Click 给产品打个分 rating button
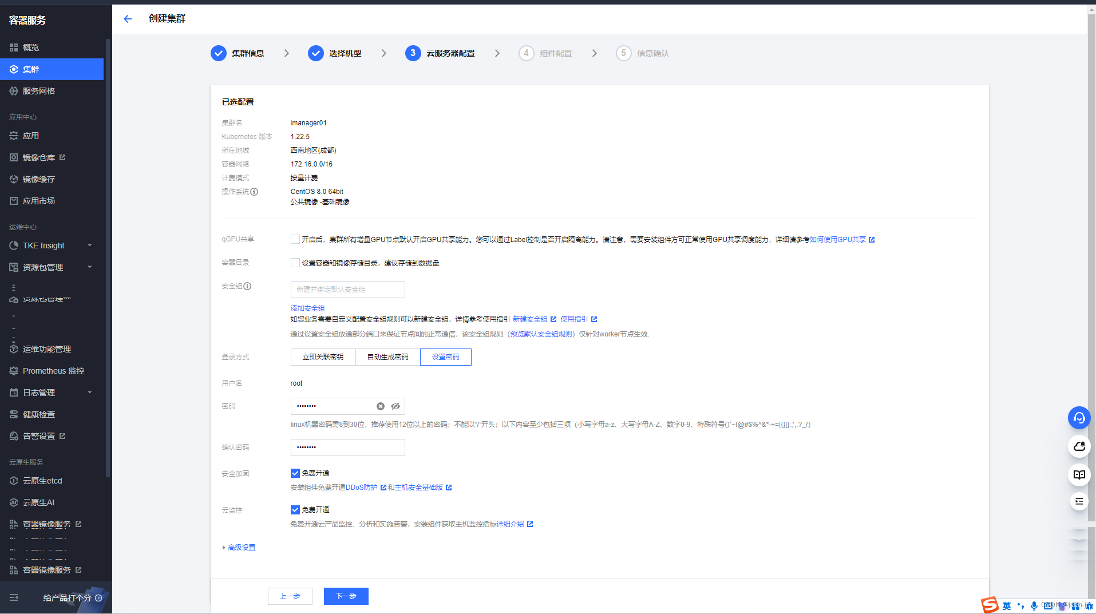This screenshot has height=614, width=1096. tap(73, 598)
